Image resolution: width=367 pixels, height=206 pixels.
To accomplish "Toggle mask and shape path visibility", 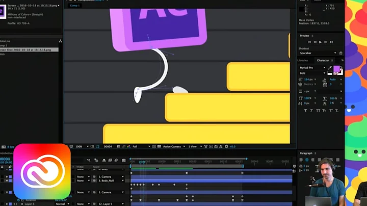I will pyautogui.click(x=97, y=146).
